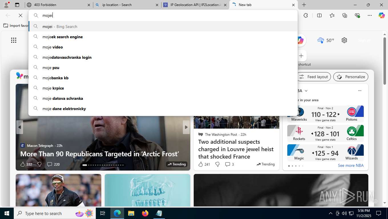Open Task View on taskbar
This screenshot has height=219, width=388.
103,213
